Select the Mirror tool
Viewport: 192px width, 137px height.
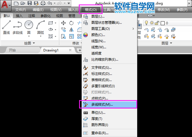[x=71, y=30]
